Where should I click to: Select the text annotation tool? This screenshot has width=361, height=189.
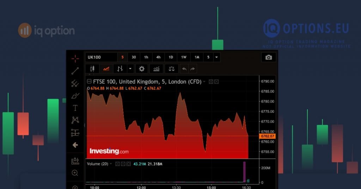(75, 108)
